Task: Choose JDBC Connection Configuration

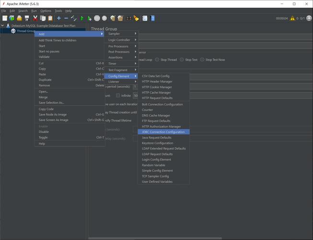Action: point(163,132)
